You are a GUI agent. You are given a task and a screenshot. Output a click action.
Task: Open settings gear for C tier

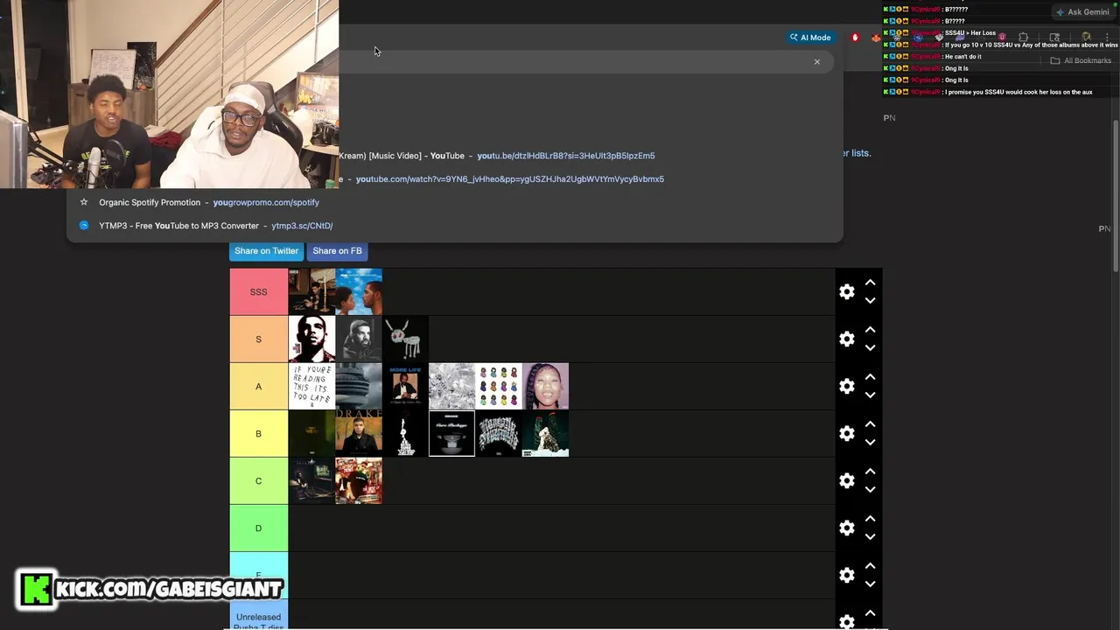847,481
